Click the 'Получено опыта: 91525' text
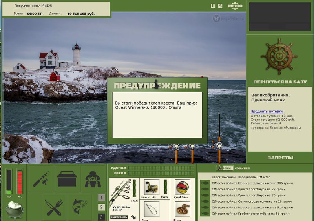The width and height of the screenshot is (314, 221). [x=33, y=6]
